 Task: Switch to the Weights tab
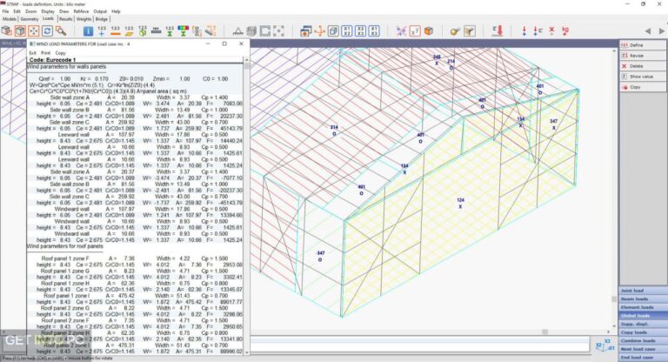pos(83,19)
